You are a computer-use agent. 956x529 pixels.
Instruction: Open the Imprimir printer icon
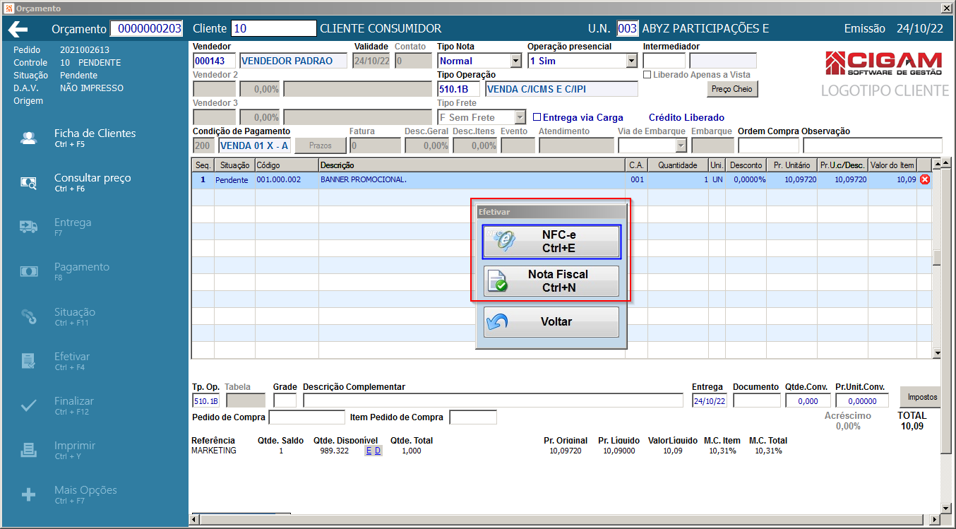pyautogui.click(x=28, y=450)
